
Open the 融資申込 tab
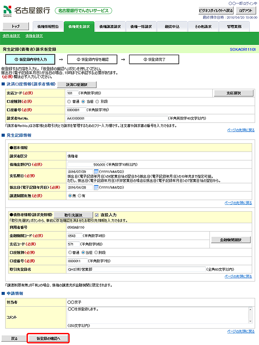click(172, 27)
